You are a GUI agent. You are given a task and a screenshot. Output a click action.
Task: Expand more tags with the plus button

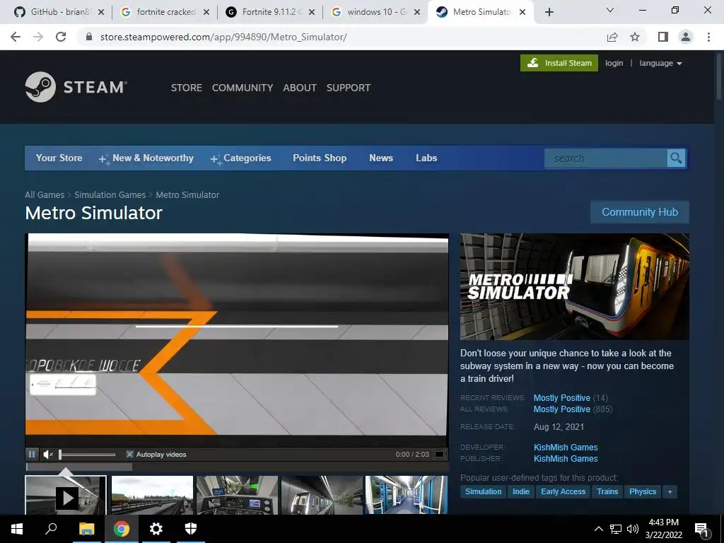[x=670, y=491]
